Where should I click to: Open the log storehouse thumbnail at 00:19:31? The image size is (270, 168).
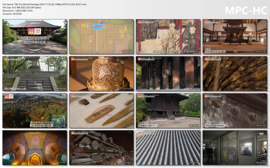point(168,111)
